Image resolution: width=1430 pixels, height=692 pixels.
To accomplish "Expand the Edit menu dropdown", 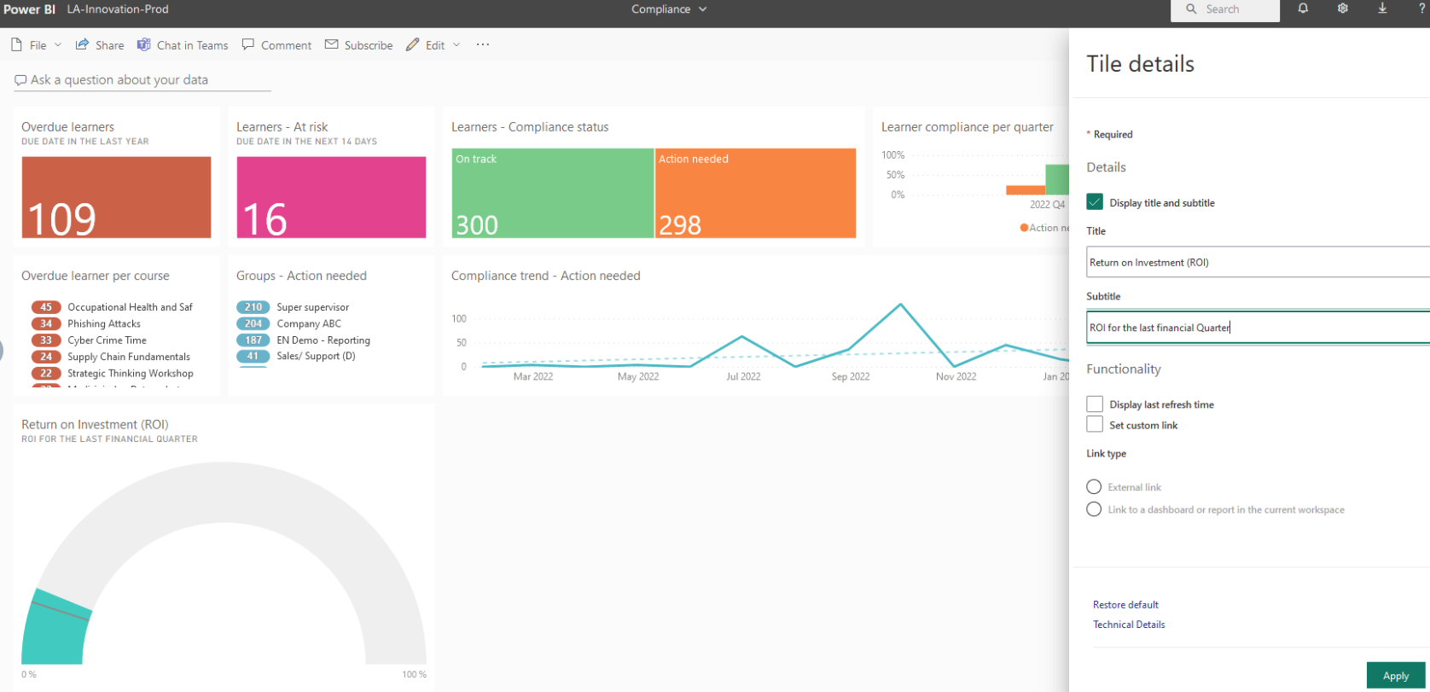I will (435, 45).
